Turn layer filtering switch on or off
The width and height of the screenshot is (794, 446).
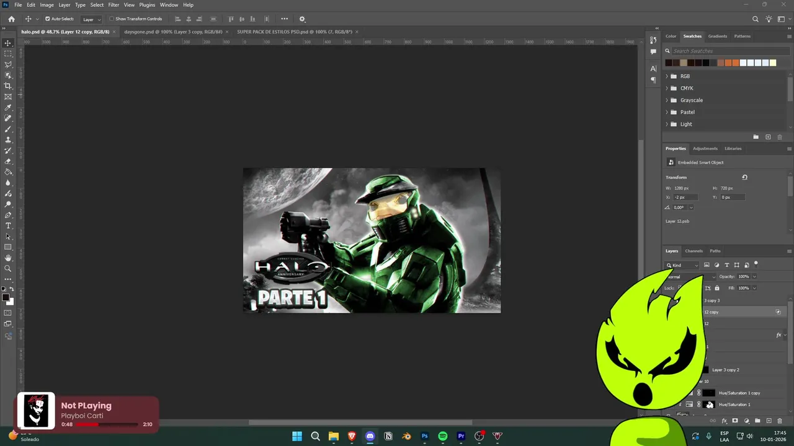click(756, 264)
